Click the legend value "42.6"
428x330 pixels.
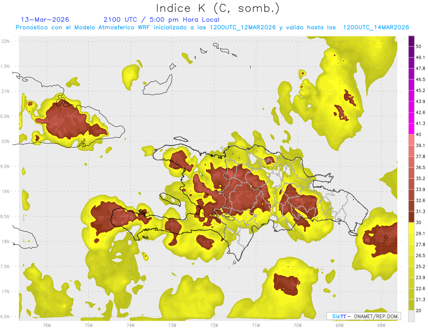[421, 112]
